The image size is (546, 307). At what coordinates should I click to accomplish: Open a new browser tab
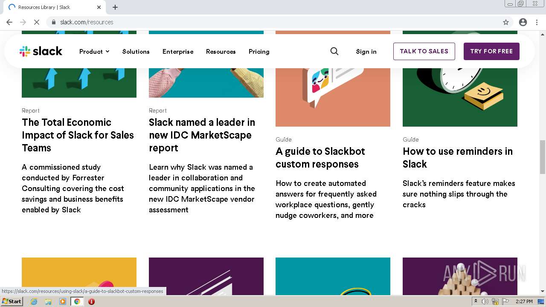coord(115,7)
